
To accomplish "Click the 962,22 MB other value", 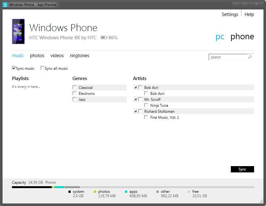I will pyautogui.click(x=170, y=196).
